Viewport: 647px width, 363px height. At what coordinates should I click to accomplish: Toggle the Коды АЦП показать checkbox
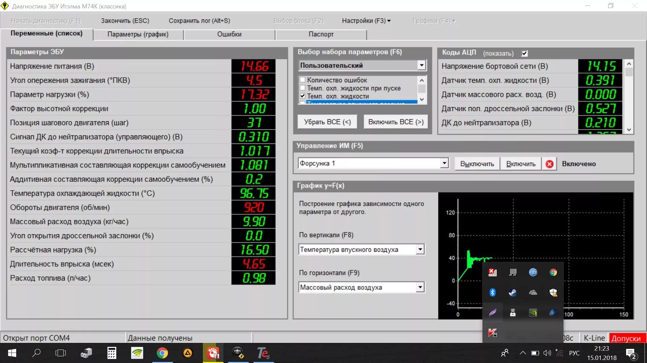point(524,53)
